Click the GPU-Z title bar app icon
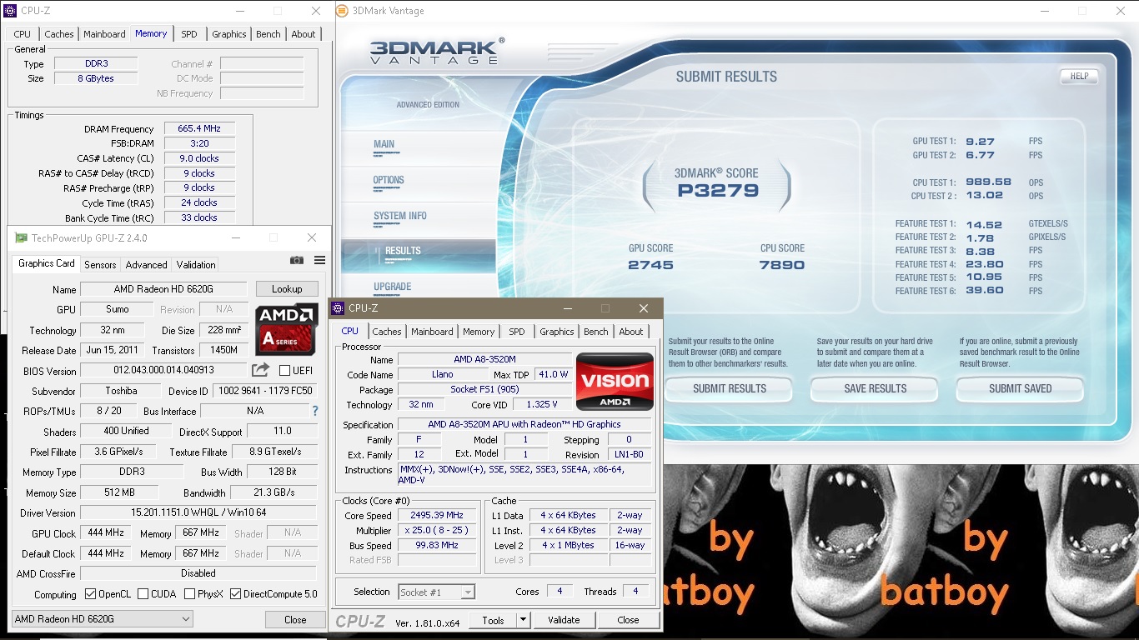The image size is (1139, 640). (x=21, y=237)
